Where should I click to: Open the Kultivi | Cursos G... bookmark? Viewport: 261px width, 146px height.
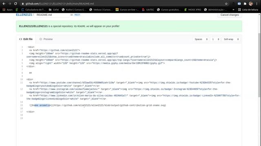pos(74,10)
